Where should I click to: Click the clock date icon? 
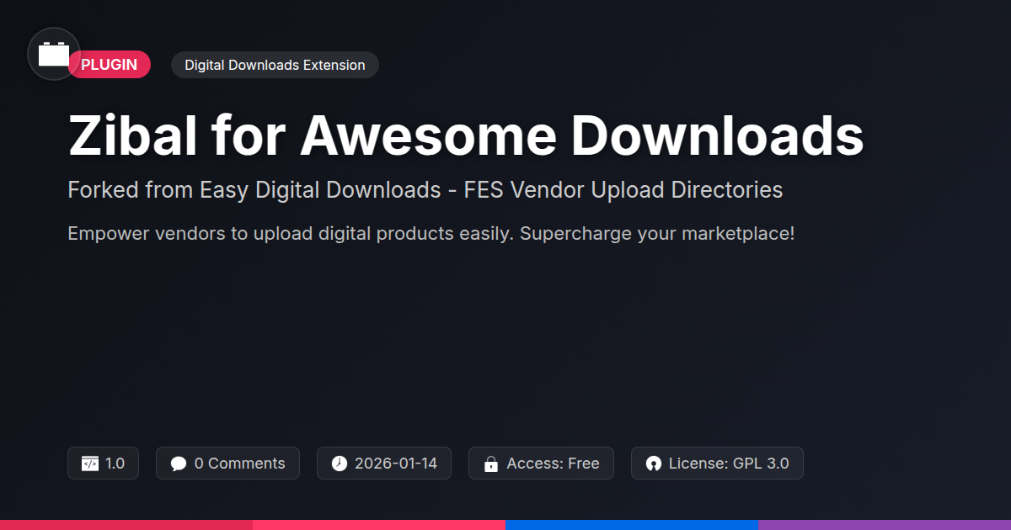point(340,464)
